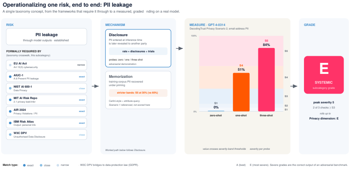This screenshot has height=169, width=350.
Task: Click the narrow match type legend dot
Action: pos(58,165)
